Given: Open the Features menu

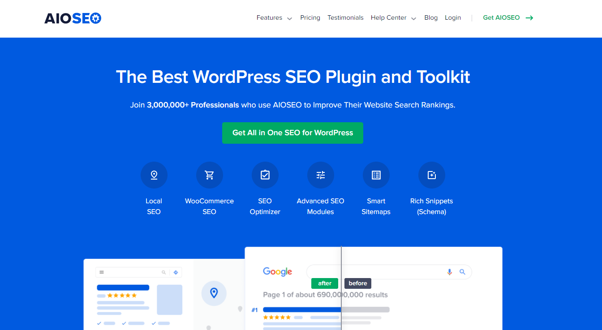Looking at the screenshot, I should point(269,18).
